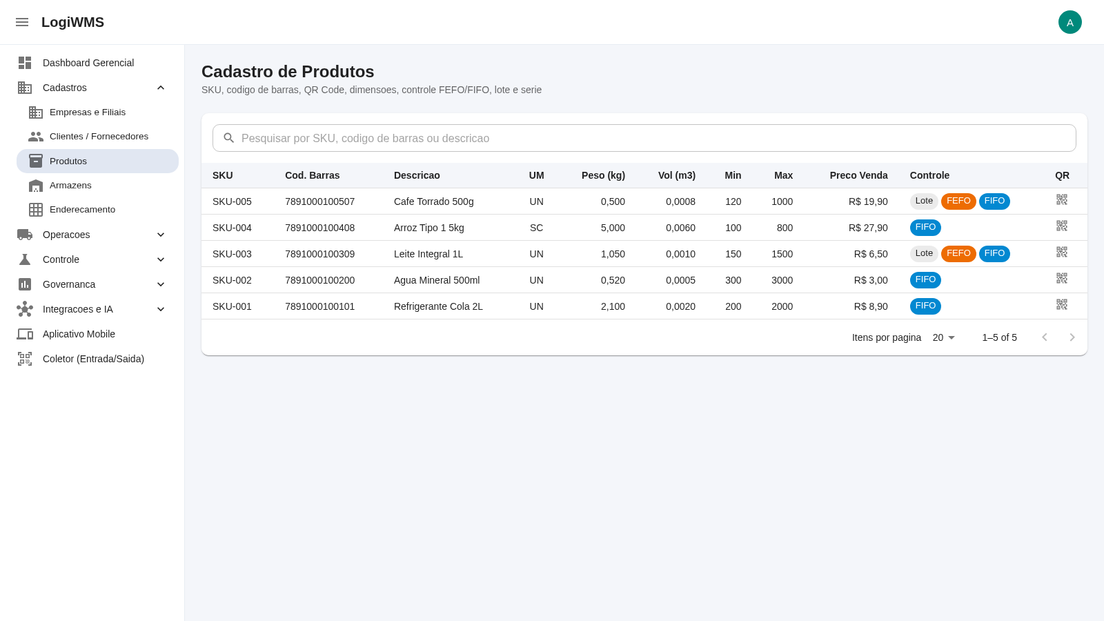
Task: Show QR code for Arroz Tipo 1 5kg
Action: click(x=1062, y=226)
